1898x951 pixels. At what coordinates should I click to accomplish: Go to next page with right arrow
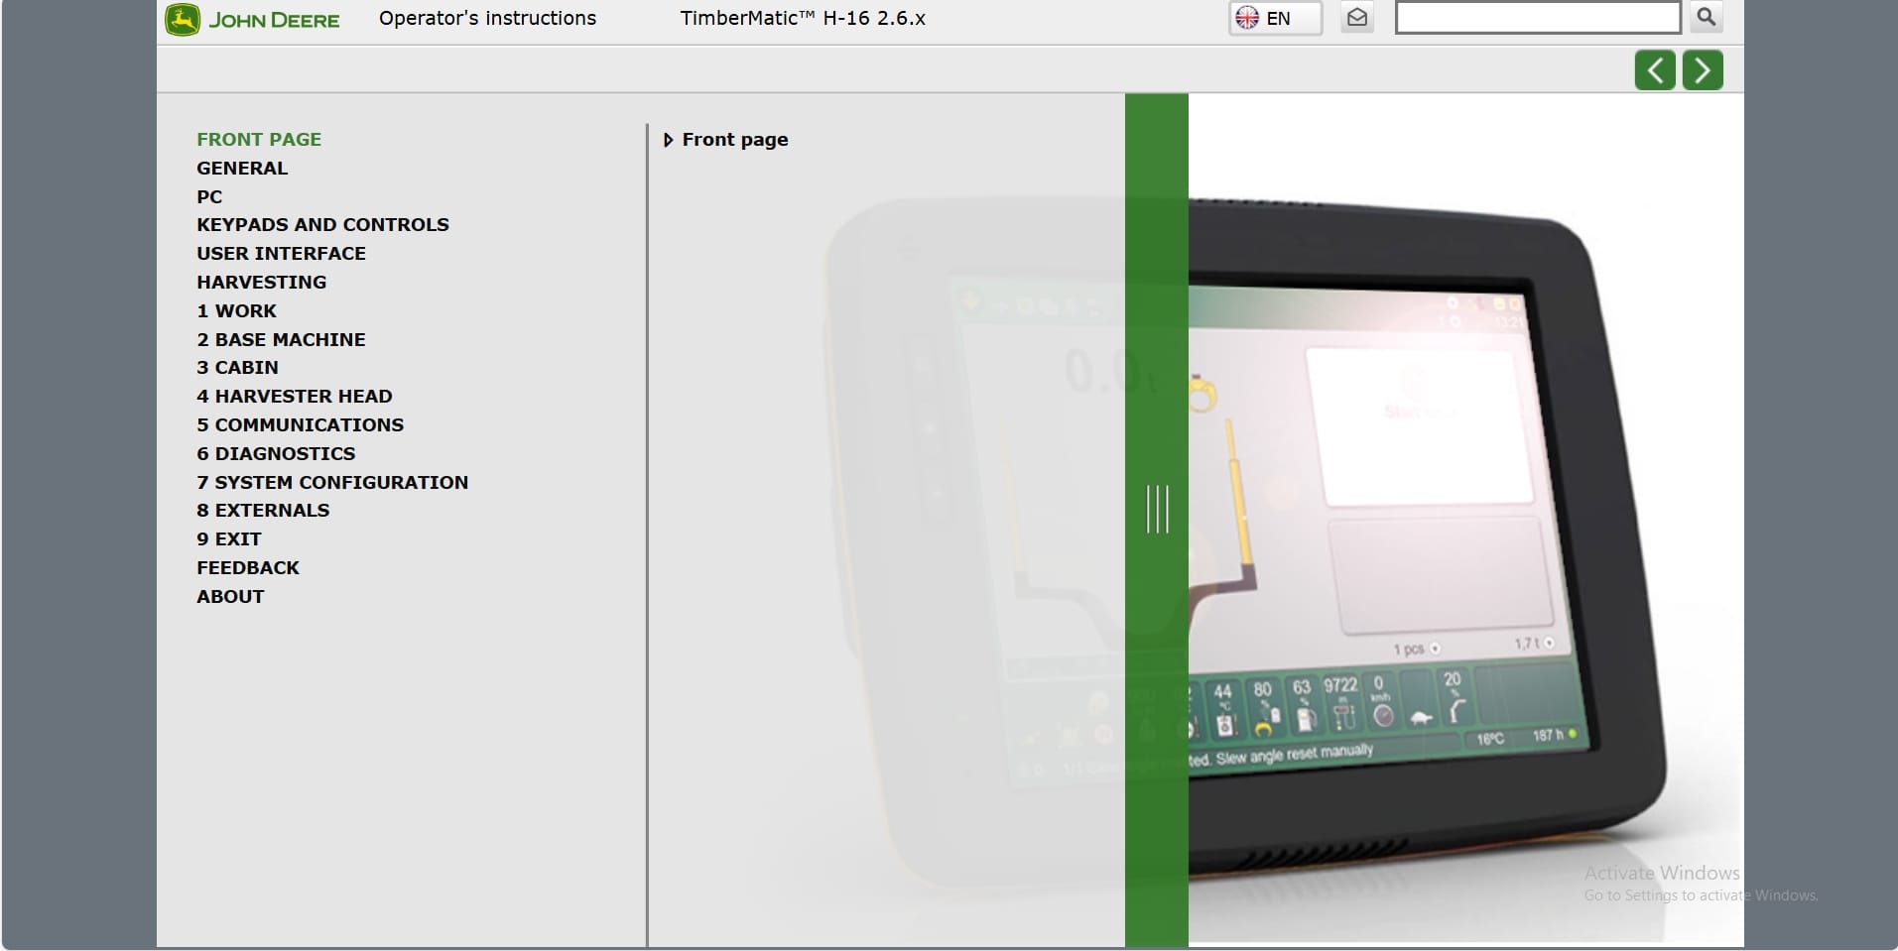[x=1703, y=70]
